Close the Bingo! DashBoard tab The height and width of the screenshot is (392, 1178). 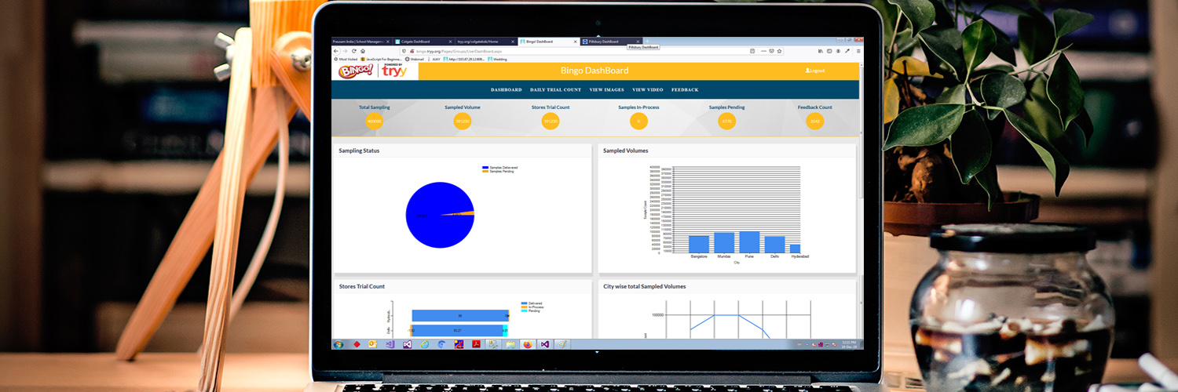pyautogui.click(x=575, y=41)
